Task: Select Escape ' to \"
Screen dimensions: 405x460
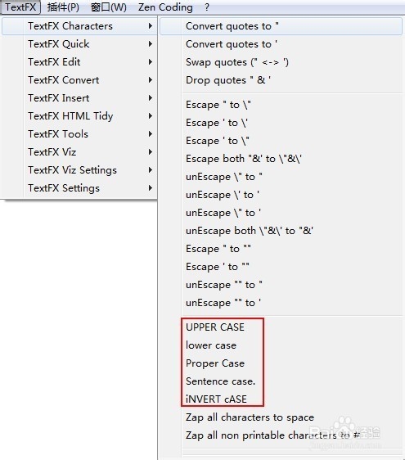Action: coord(281,141)
